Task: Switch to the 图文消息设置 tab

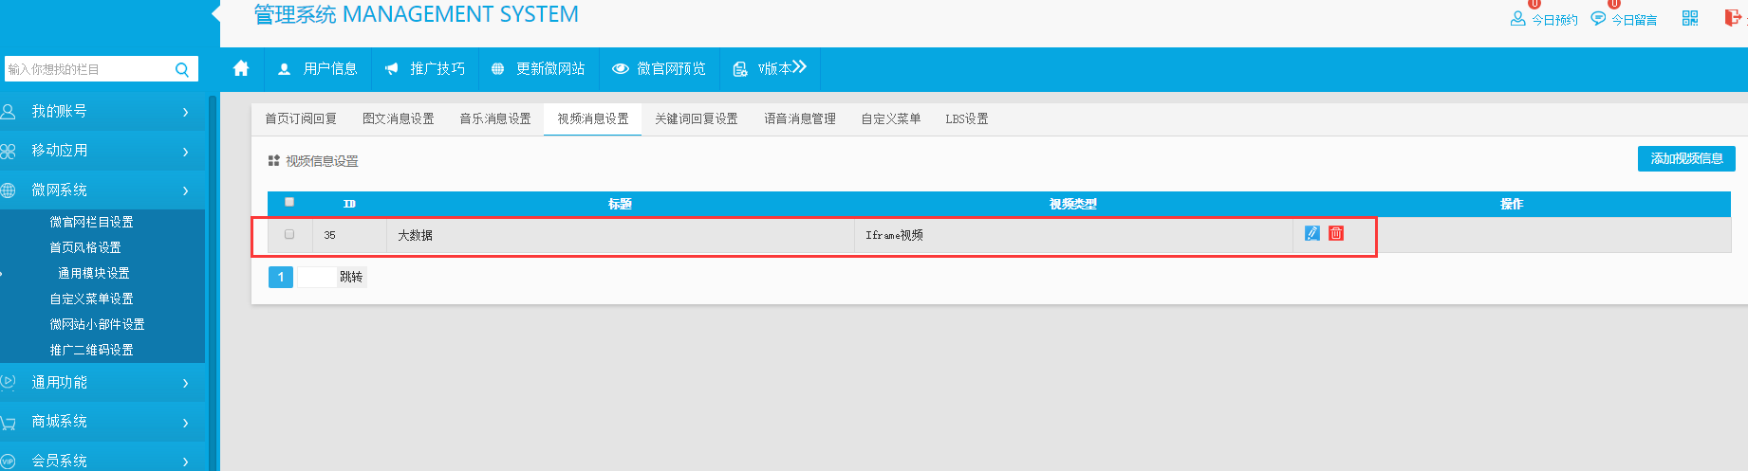Action: [399, 118]
